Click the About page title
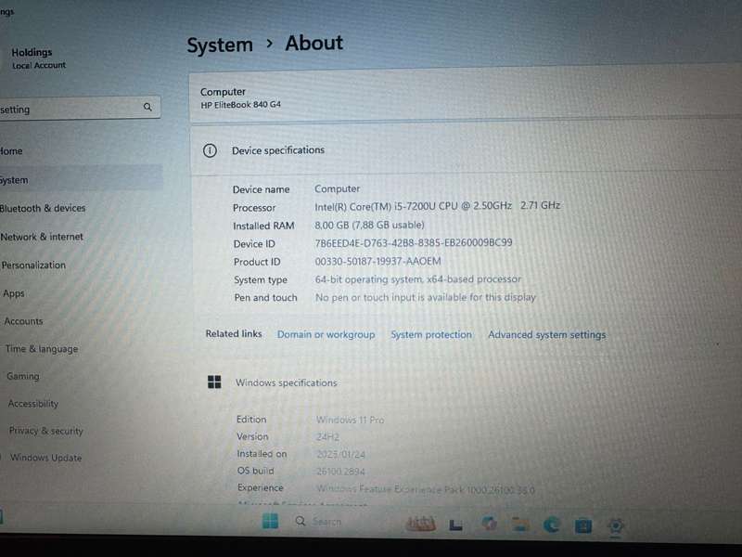Screen dimensions: 742x557 [x=314, y=43]
